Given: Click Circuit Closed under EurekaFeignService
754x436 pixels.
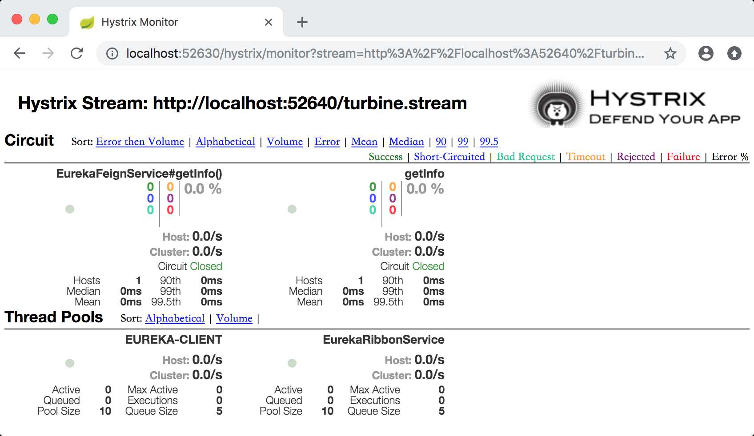Looking at the screenshot, I should [x=190, y=266].
